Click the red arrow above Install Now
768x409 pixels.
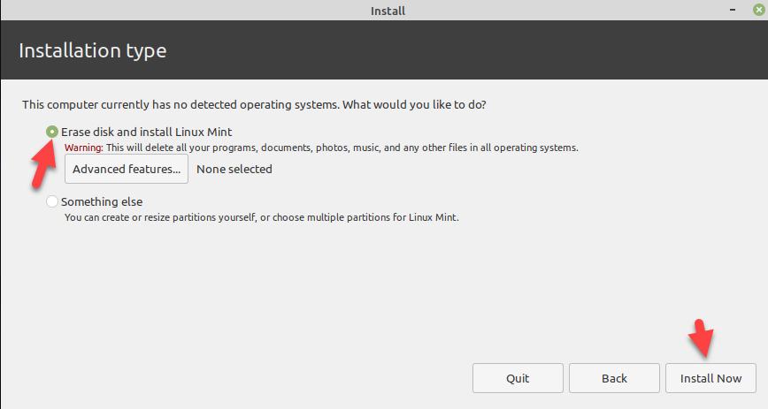(705, 337)
